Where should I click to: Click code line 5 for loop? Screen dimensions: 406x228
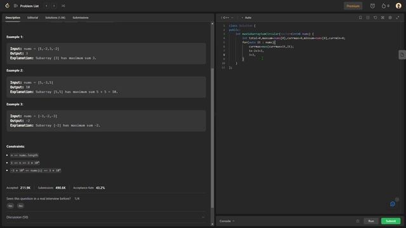pos(259,42)
